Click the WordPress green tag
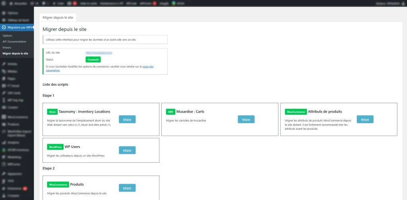 coord(55,147)
